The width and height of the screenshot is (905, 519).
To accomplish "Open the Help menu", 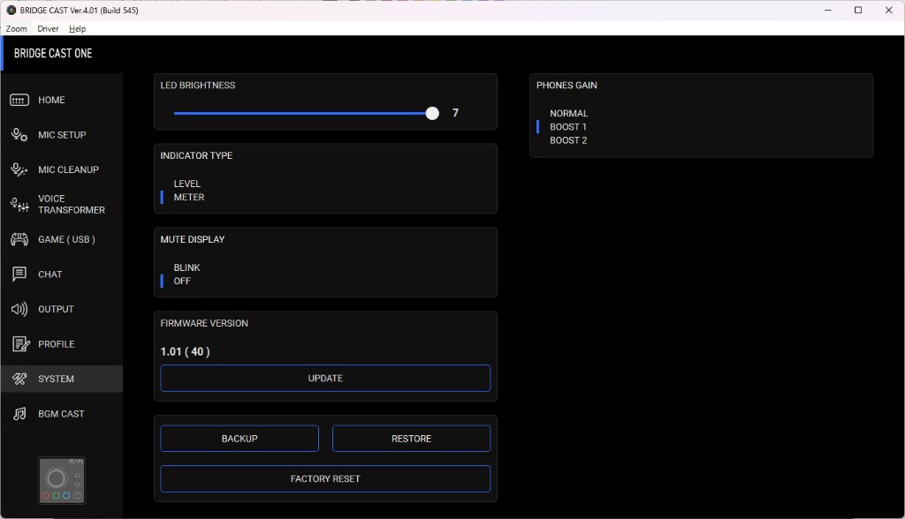I will [x=78, y=29].
